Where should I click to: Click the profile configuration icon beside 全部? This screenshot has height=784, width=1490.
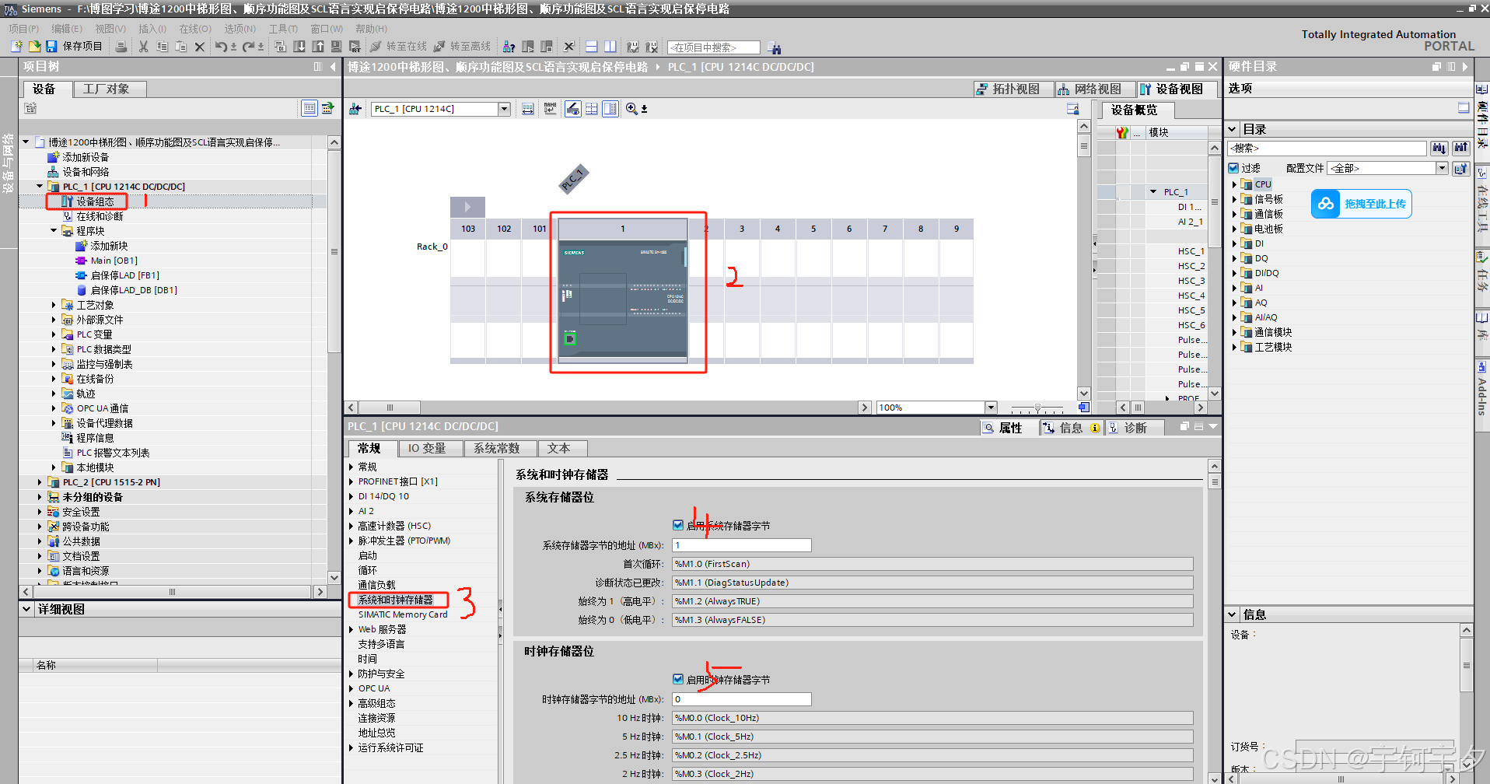1460,168
